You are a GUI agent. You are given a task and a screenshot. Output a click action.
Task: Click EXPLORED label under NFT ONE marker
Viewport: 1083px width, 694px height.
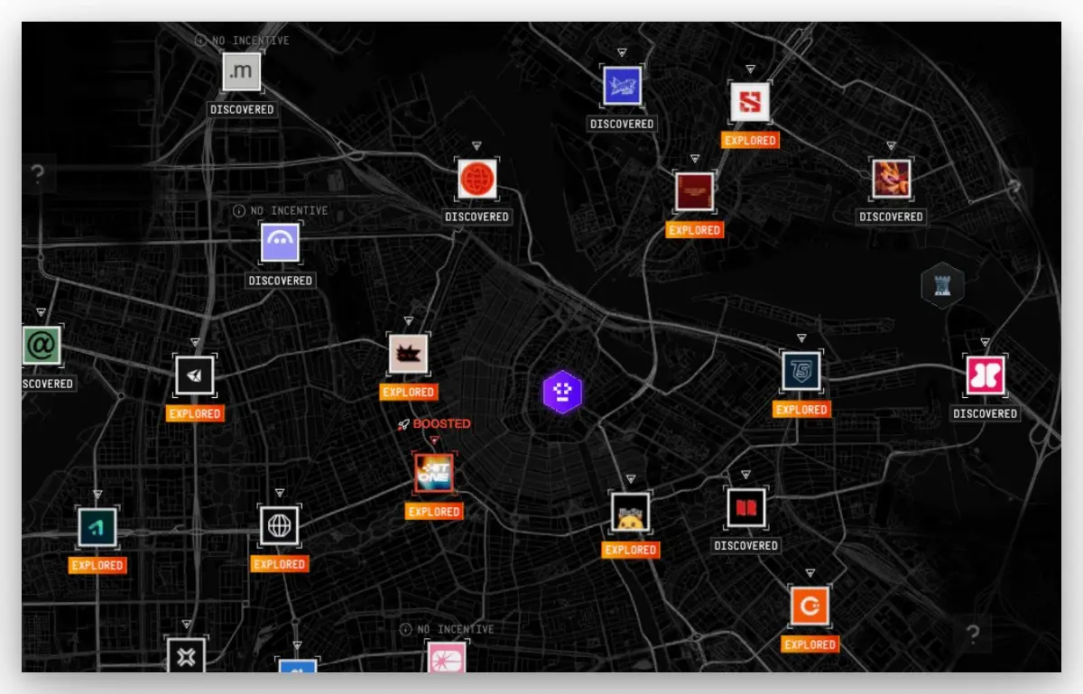(x=434, y=511)
